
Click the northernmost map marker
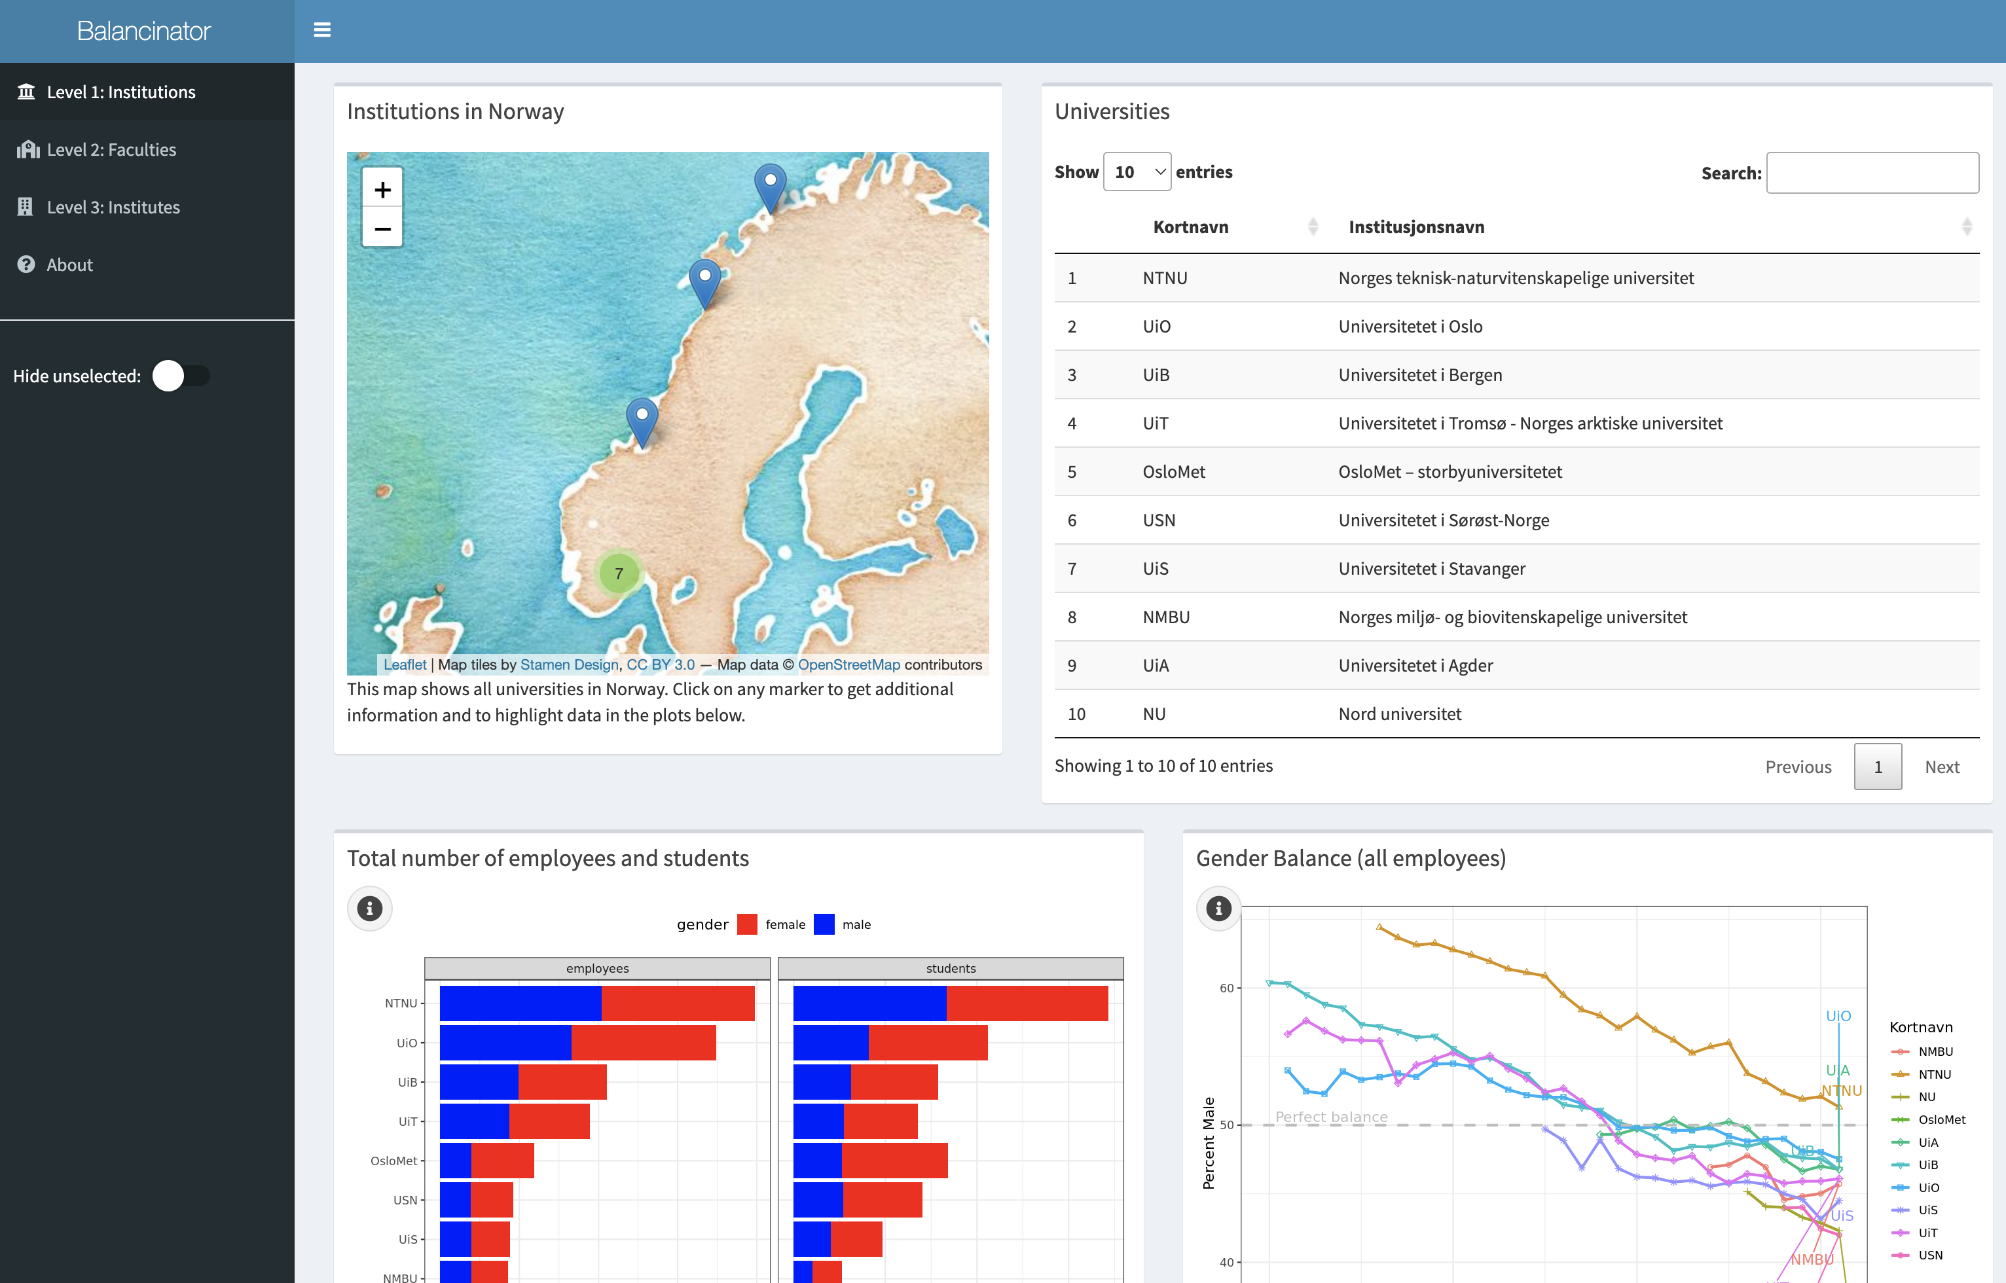click(770, 189)
